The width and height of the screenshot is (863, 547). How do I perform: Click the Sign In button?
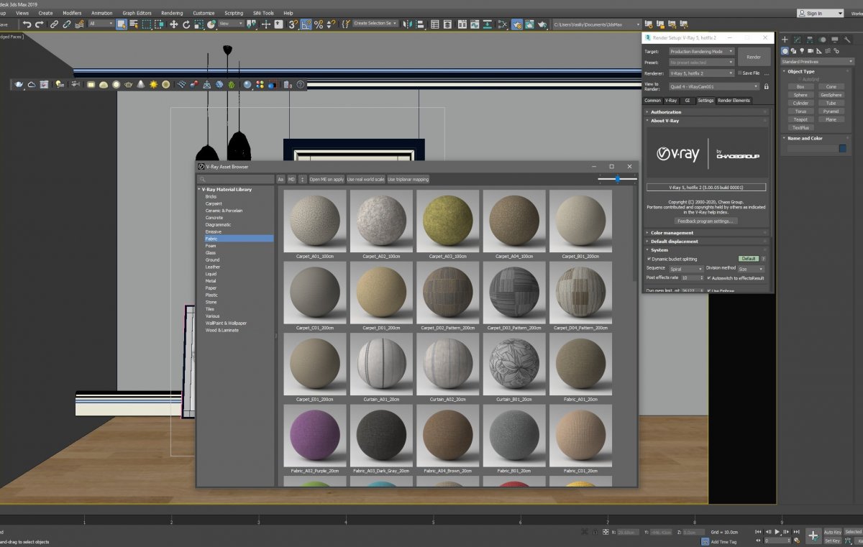pos(821,13)
